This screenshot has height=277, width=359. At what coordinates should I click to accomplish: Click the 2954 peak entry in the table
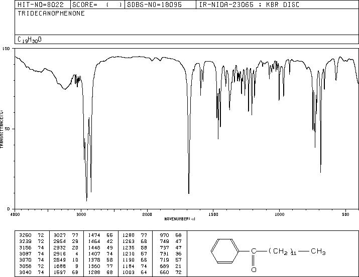tap(66, 241)
